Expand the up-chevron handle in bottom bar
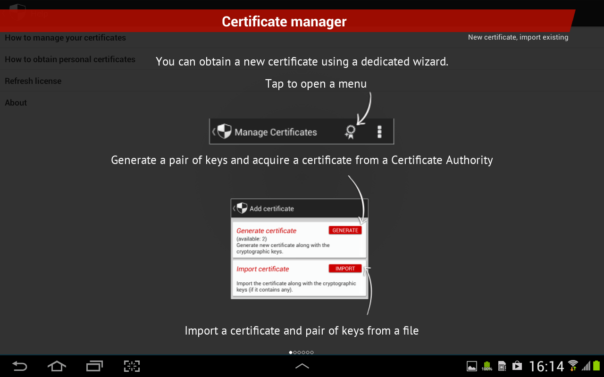Viewport: 604px width, 377px height. [302, 366]
